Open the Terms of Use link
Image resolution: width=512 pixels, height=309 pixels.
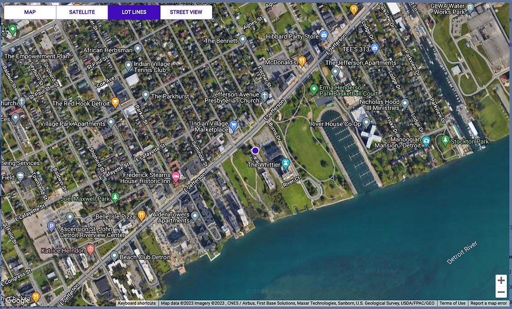tap(452, 303)
